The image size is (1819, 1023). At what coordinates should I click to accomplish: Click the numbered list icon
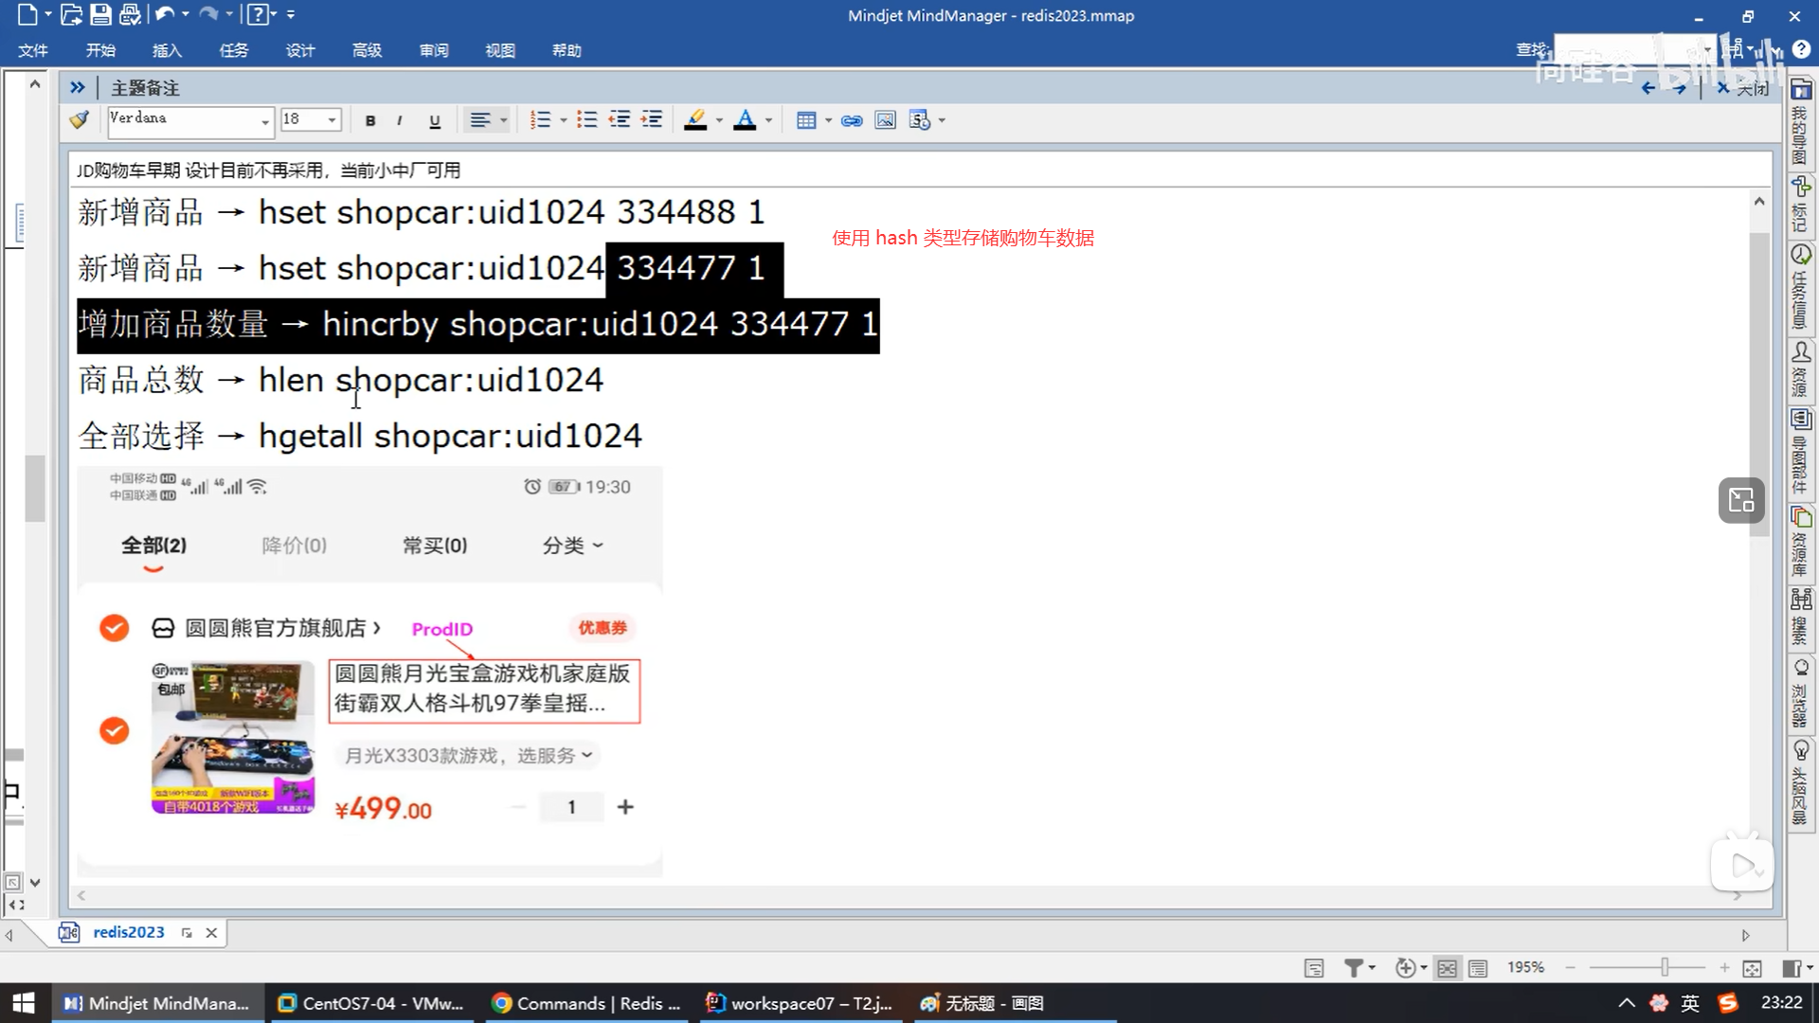tap(540, 120)
